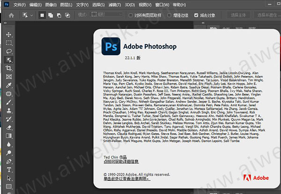This screenshot has height=194, width=281.
Task: Select the Dodge tool
Action: click(x=8, y=153)
